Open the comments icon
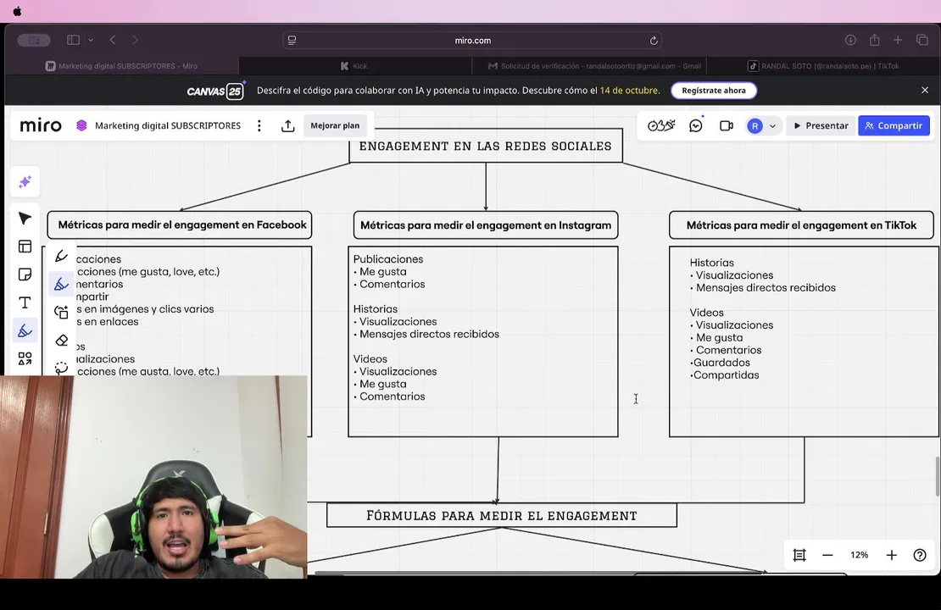The height and width of the screenshot is (610, 941). coord(696,125)
